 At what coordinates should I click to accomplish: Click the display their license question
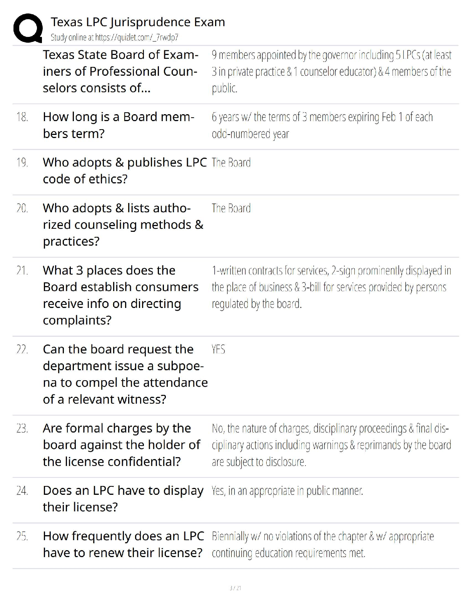(123, 499)
